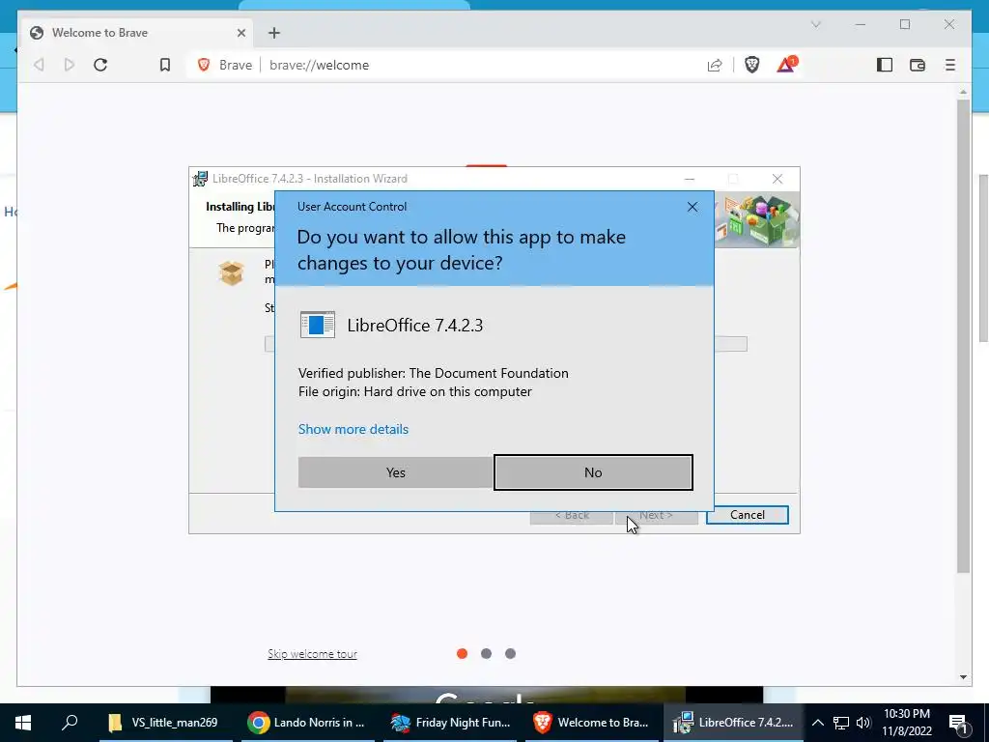
Task: Open volume speaker tray icon
Action: point(863,723)
